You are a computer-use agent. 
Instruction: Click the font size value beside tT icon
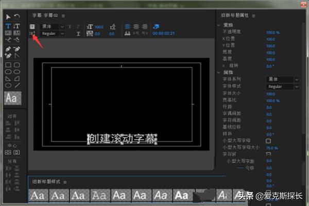(99, 27)
